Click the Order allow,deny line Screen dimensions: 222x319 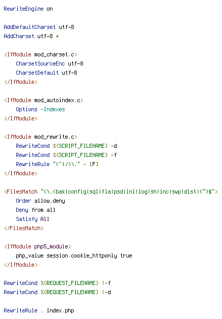(40, 201)
